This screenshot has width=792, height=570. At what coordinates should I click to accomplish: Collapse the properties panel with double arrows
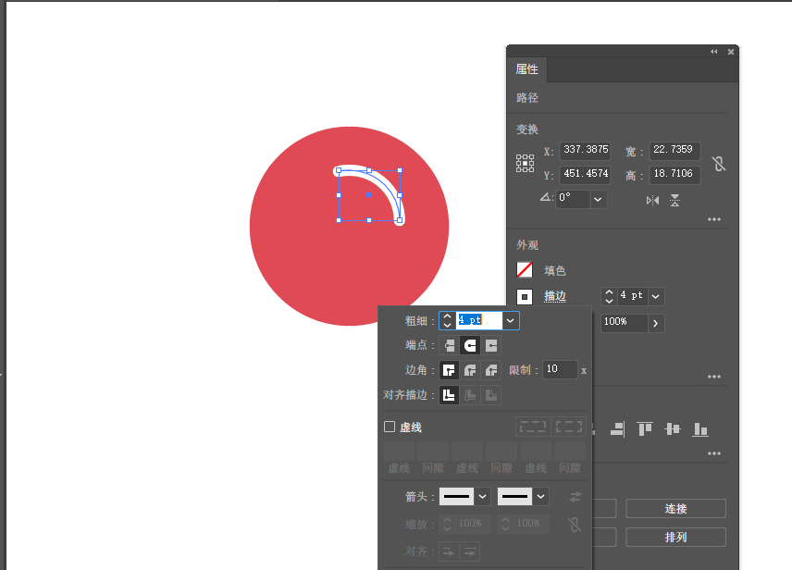click(713, 52)
